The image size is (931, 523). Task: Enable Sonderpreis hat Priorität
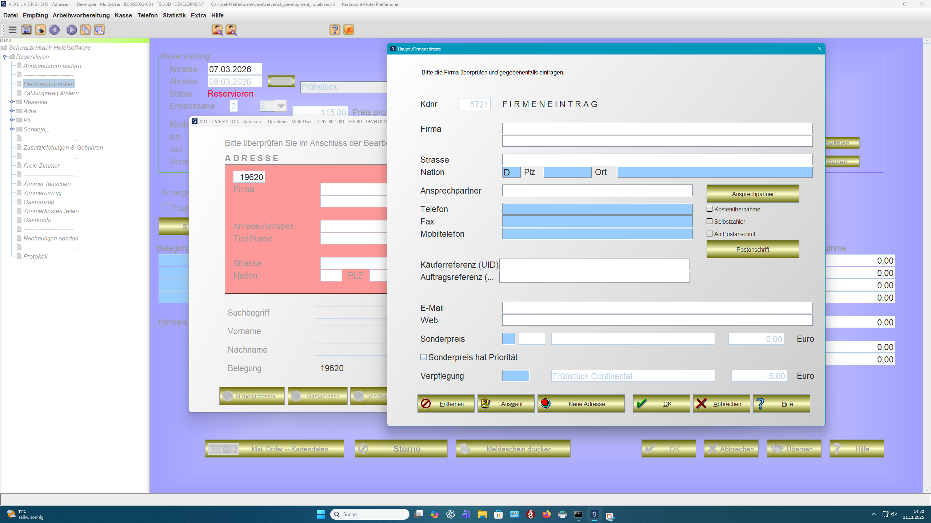[x=424, y=357]
